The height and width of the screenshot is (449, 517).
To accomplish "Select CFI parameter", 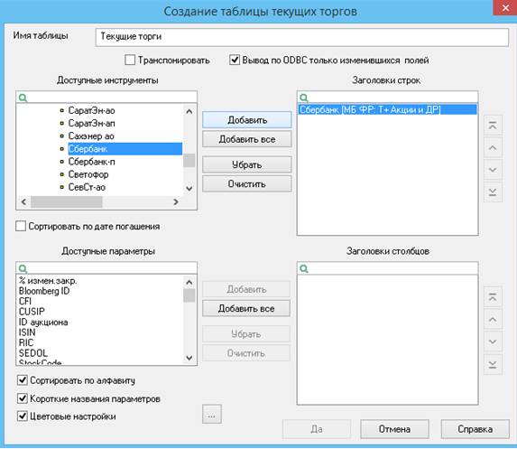I will 25,301.
